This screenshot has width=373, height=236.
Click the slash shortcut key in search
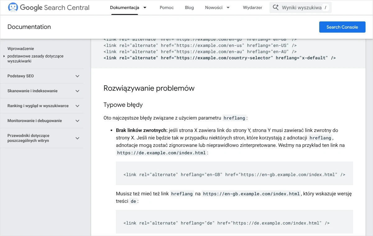click(325, 7)
